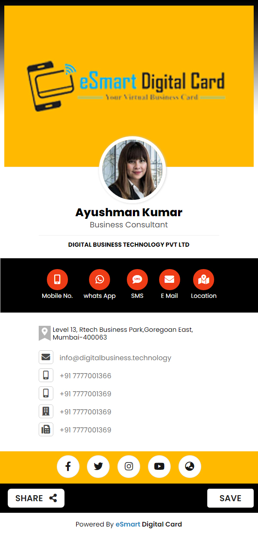The width and height of the screenshot is (258, 539).
Task: Click the name Ayushman Kumar
Action: (129, 212)
